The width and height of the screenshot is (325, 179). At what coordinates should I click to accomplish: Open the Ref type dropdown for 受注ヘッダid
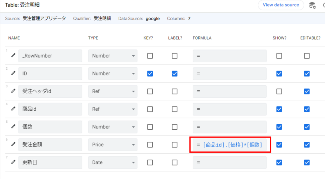(x=113, y=91)
